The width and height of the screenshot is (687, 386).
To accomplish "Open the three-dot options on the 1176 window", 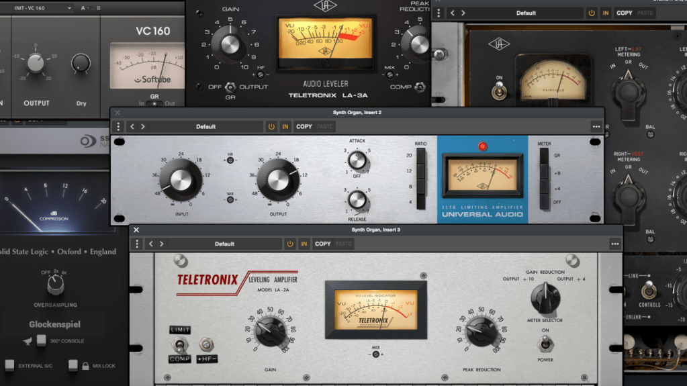I will point(596,126).
